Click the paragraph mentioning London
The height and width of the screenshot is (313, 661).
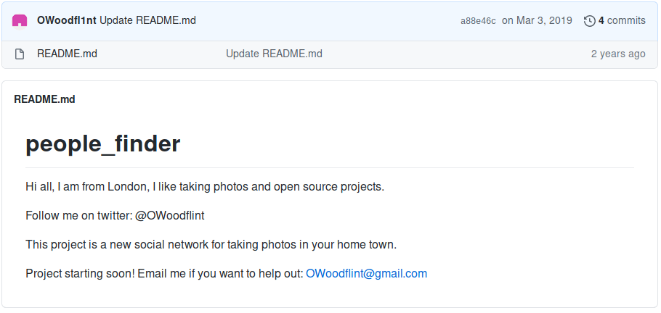tap(204, 187)
